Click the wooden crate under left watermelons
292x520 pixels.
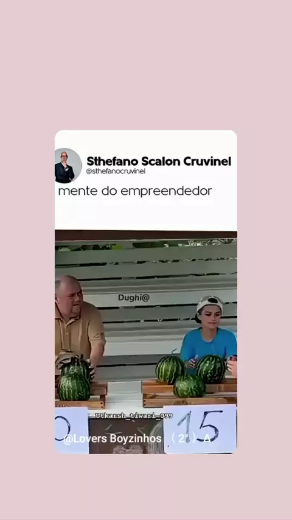(82, 396)
